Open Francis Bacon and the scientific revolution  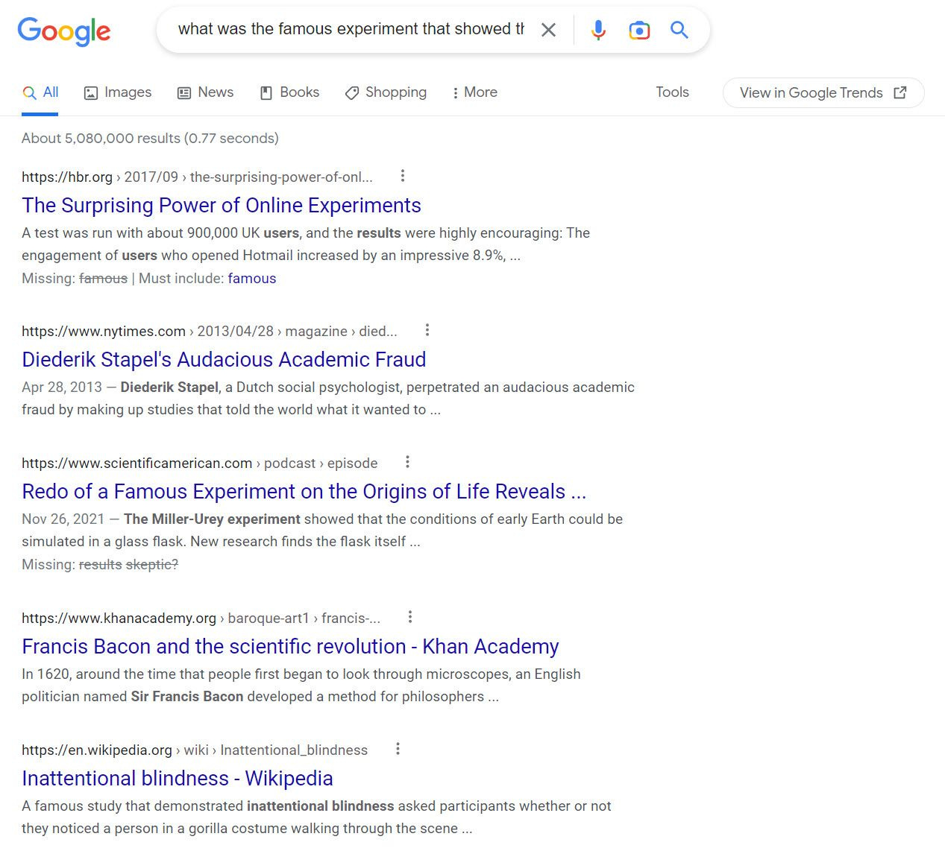(290, 646)
